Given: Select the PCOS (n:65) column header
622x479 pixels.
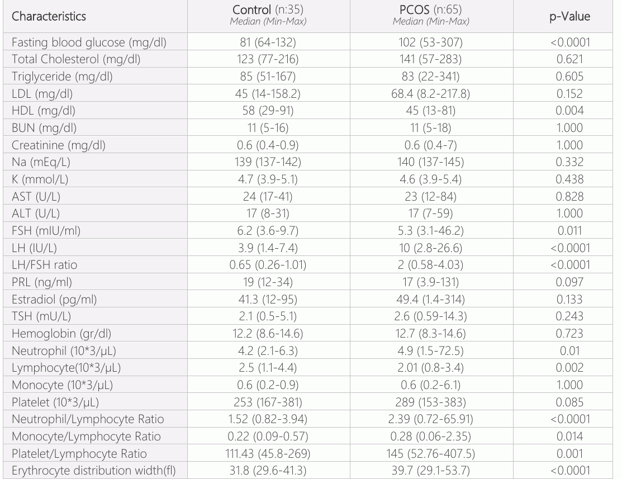Looking at the screenshot, I should [x=431, y=10].
